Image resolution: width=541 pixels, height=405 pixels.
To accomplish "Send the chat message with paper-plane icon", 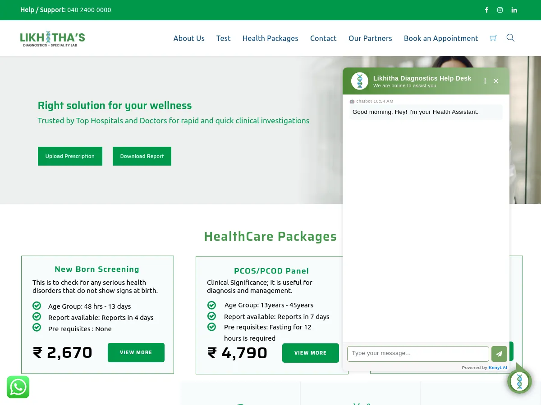I will click(x=499, y=354).
